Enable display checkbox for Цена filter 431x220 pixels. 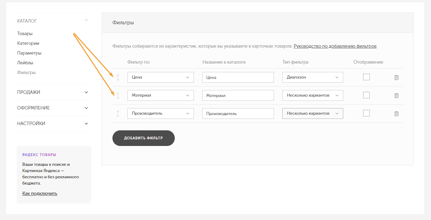pyautogui.click(x=366, y=77)
